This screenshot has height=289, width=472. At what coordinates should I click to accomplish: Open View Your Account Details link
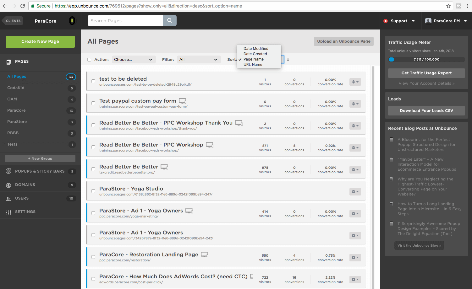[426, 83]
